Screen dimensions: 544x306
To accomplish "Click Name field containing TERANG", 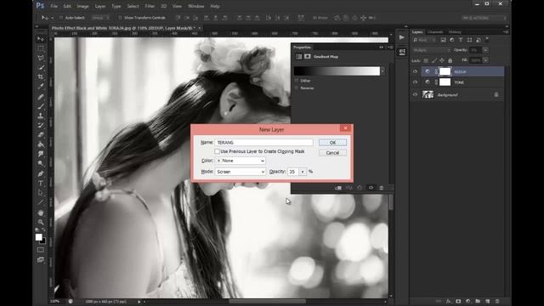I will (263, 143).
